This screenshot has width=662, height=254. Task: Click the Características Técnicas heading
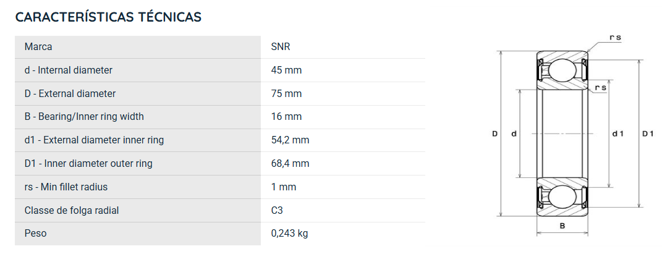(108, 17)
